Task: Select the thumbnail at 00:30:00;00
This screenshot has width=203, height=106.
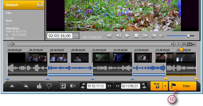Action: click(59, 58)
